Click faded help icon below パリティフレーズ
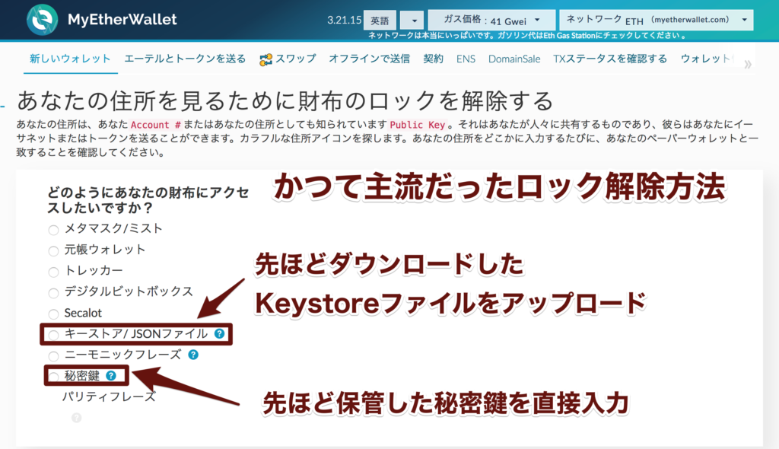Screen dimensions: 779x449 pyautogui.click(x=77, y=418)
